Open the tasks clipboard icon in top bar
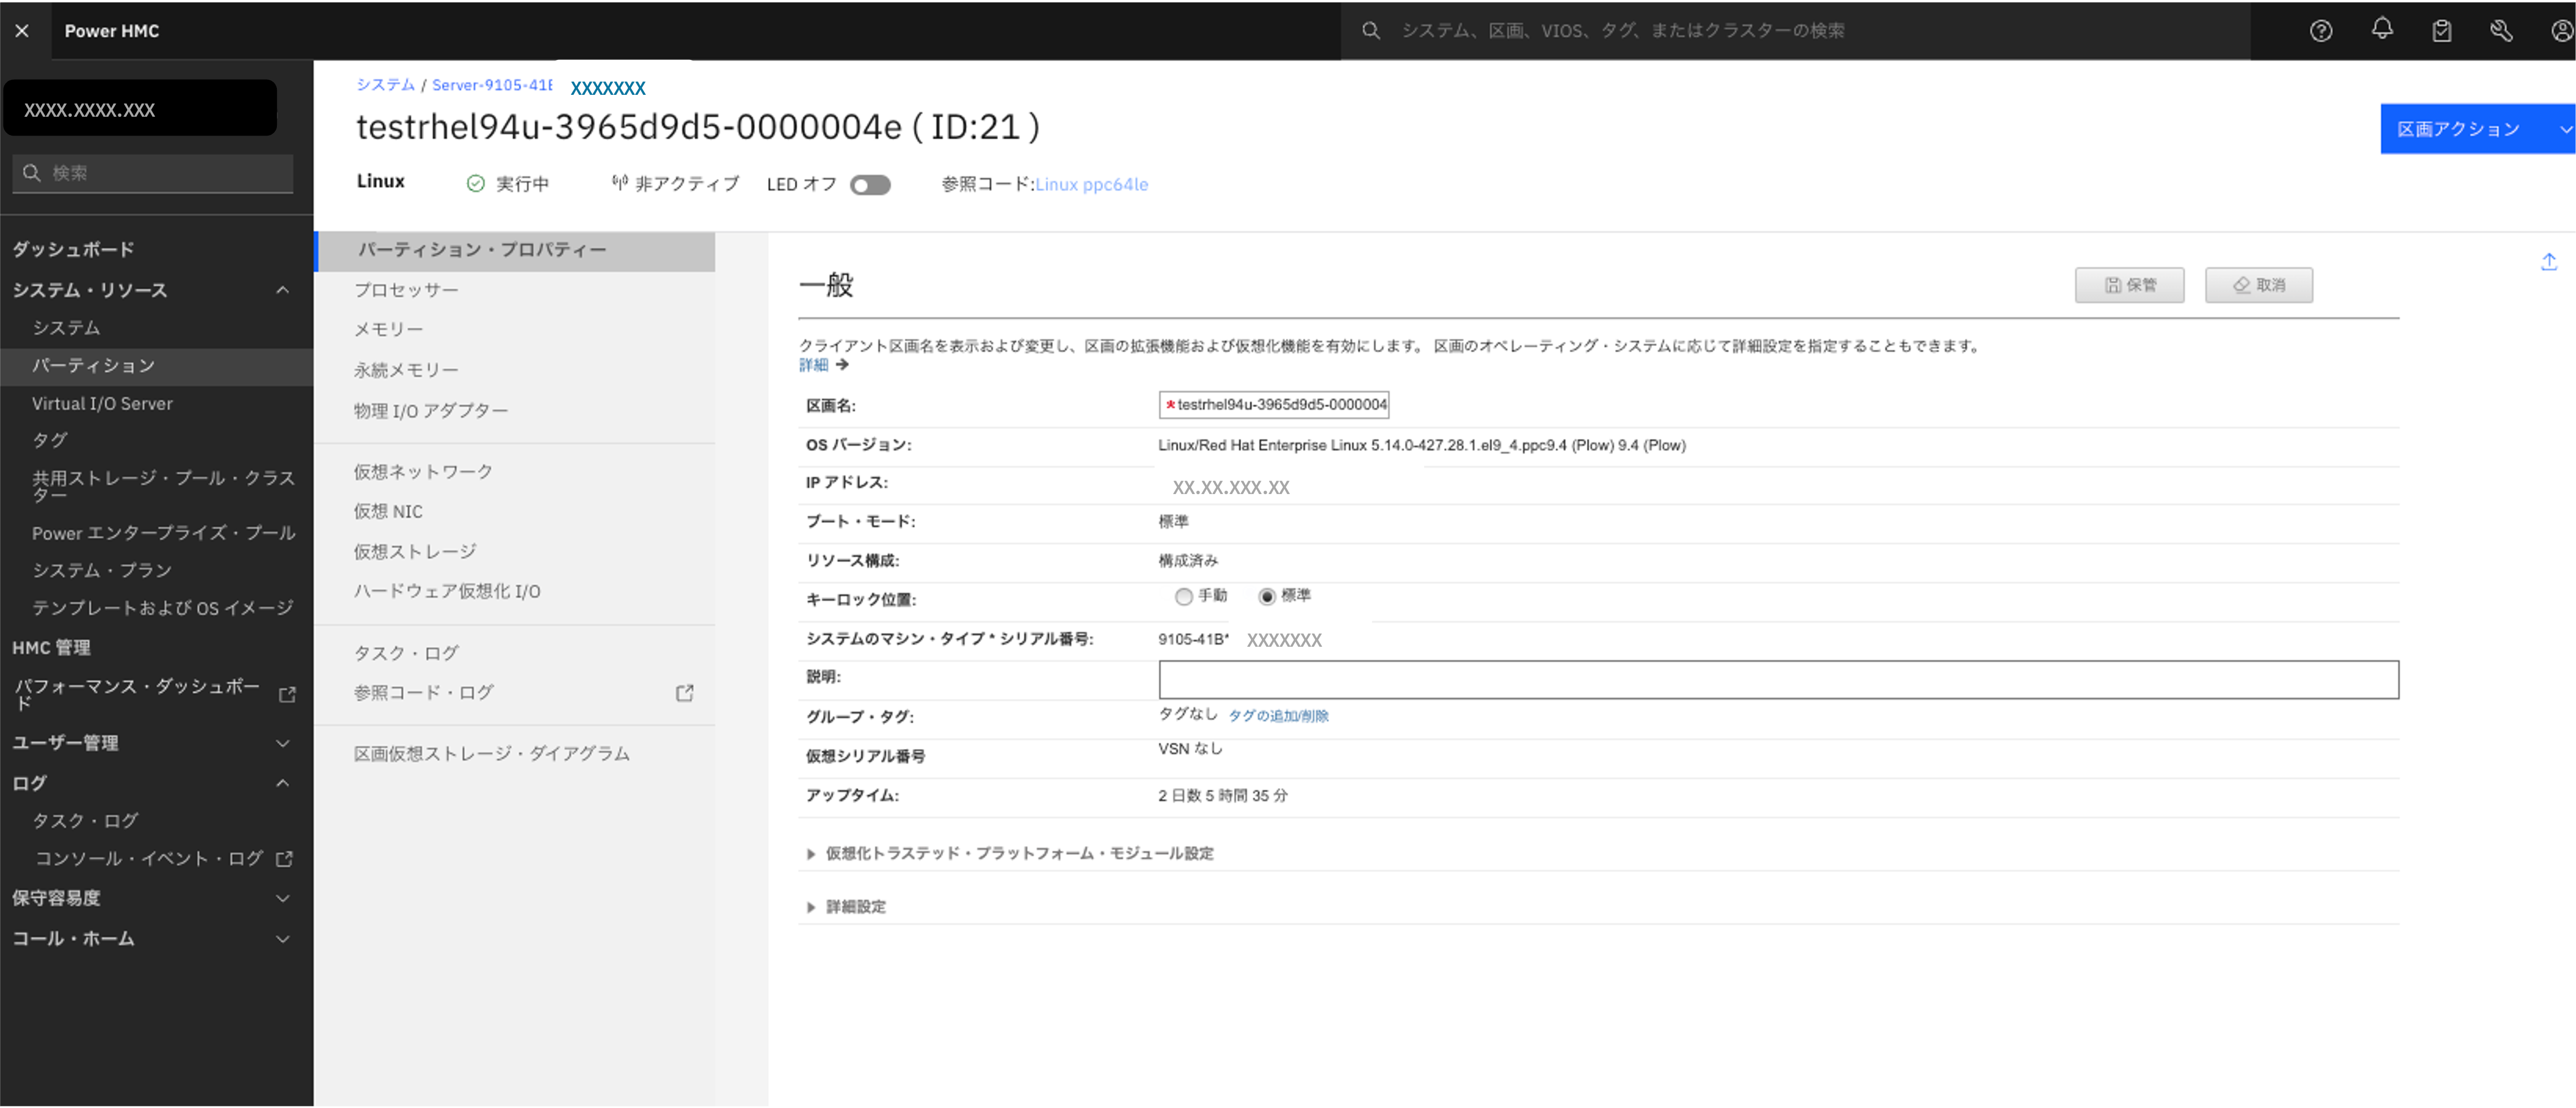Screen dimensions: 2576x1108 [x=2442, y=31]
